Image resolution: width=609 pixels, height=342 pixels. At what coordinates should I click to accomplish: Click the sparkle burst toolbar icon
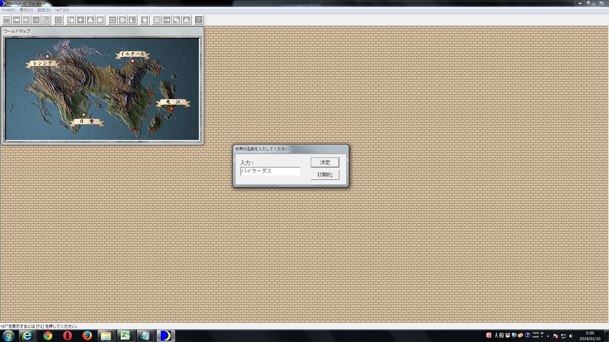tap(58, 20)
